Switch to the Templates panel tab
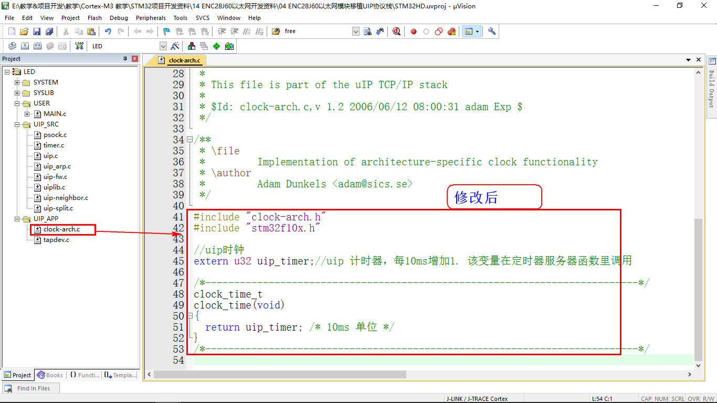717x403 pixels. [x=120, y=375]
